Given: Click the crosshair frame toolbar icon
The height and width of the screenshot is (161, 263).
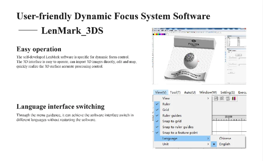Looking at the screenshot, I should pyautogui.click(x=216, y=98).
